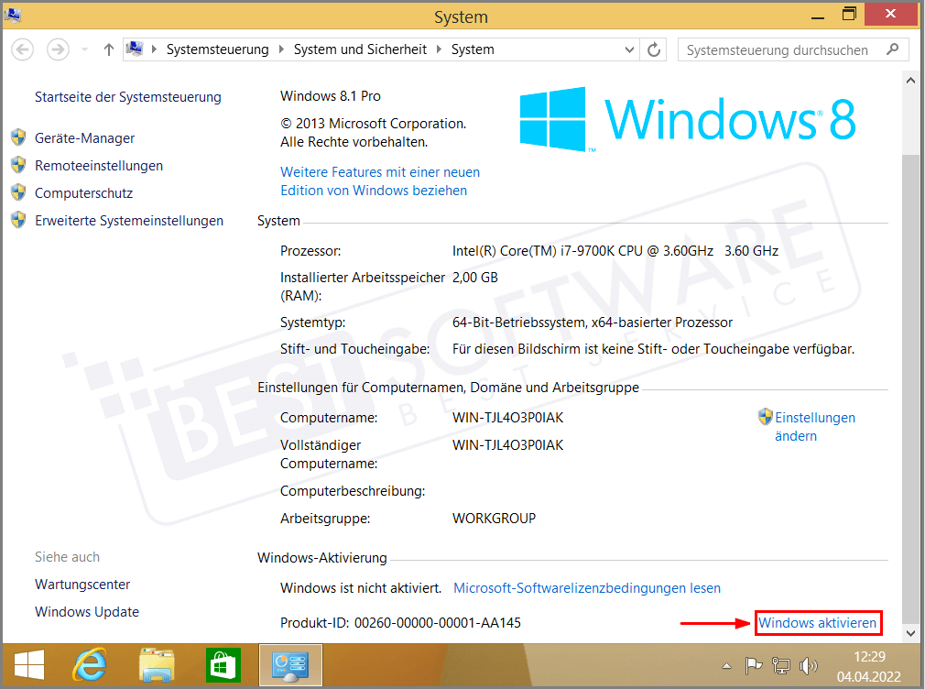Open the volume speaker icon in the tray
Screen dimensions: 925x689
pyautogui.click(x=810, y=666)
